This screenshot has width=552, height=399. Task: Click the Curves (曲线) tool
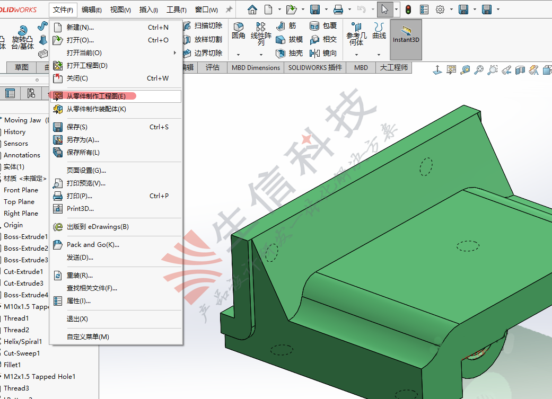379,31
